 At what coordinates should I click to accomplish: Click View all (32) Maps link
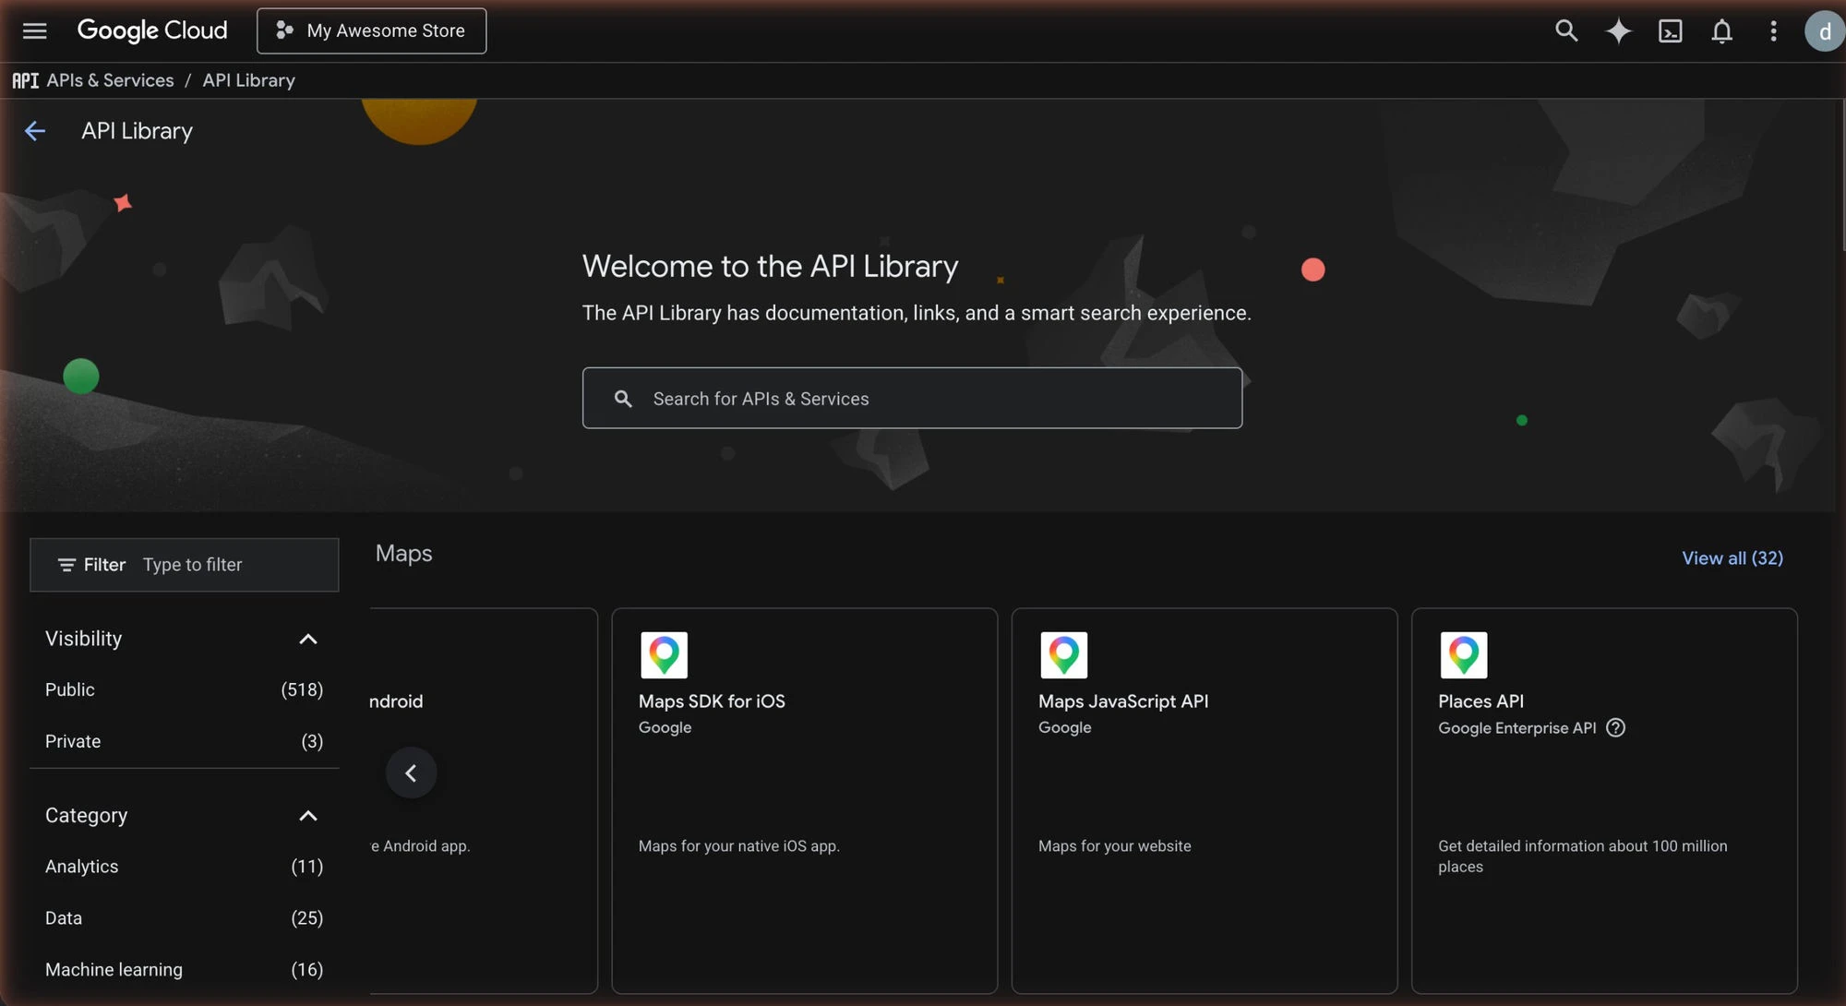pos(1732,558)
